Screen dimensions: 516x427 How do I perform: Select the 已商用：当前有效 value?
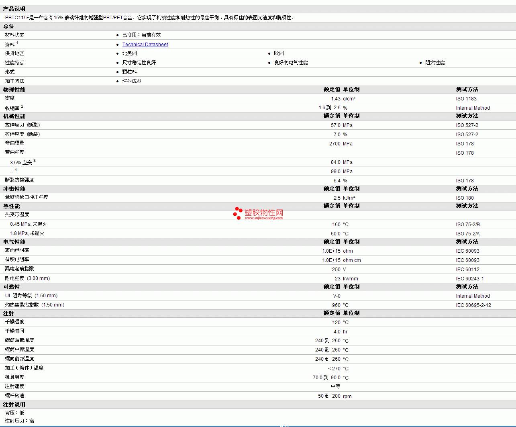coord(141,35)
